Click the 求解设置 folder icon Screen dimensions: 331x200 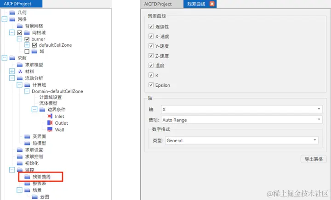pyautogui.click(x=20, y=150)
